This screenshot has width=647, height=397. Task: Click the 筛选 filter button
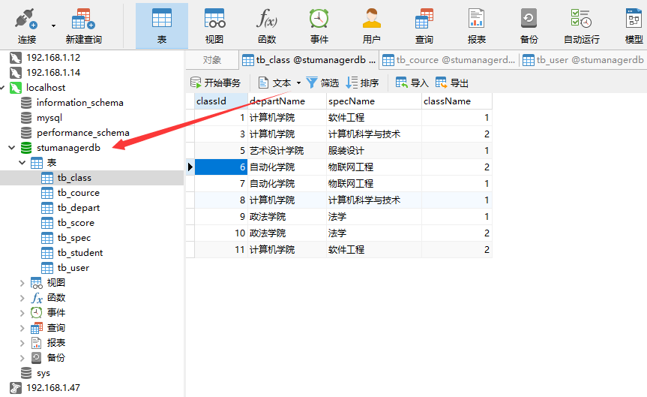322,83
